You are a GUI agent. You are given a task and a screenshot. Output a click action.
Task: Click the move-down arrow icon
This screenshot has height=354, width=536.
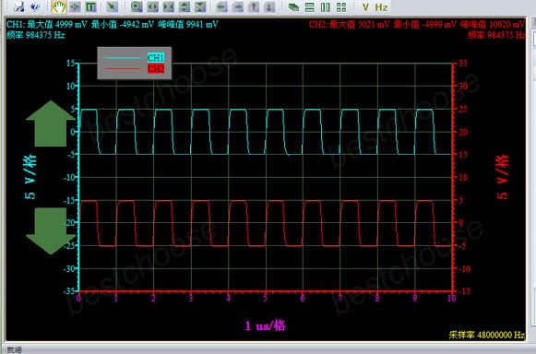pyautogui.click(x=269, y=6)
